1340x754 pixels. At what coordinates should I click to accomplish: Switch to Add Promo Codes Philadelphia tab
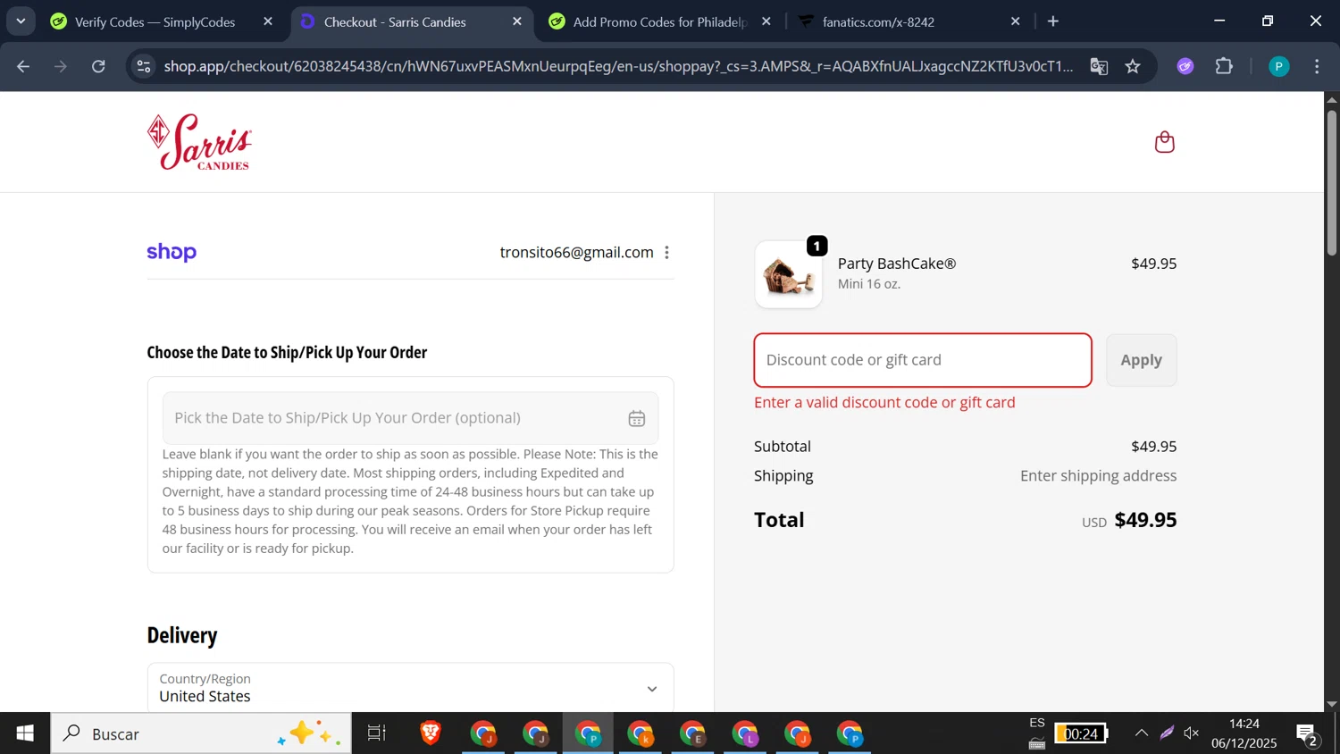click(x=659, y=21)
